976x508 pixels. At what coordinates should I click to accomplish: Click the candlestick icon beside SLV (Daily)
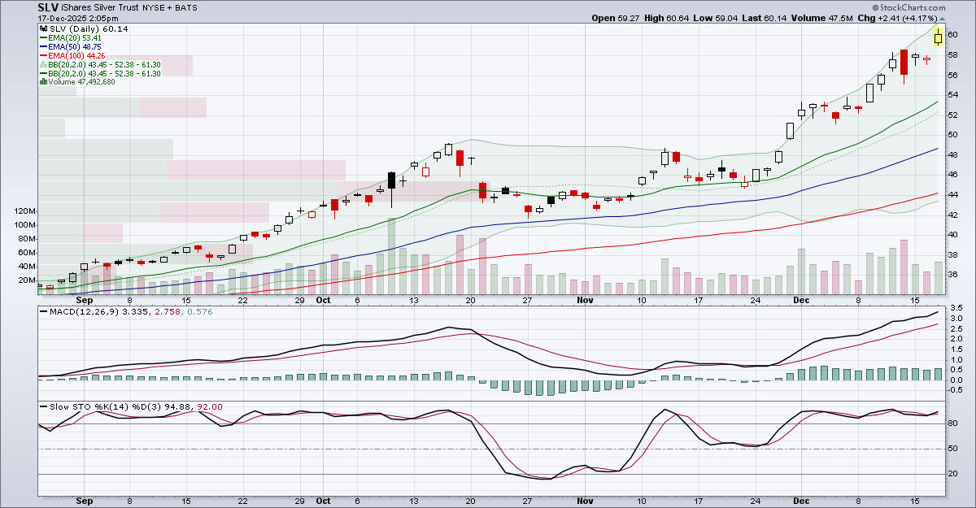click(42, 28)
